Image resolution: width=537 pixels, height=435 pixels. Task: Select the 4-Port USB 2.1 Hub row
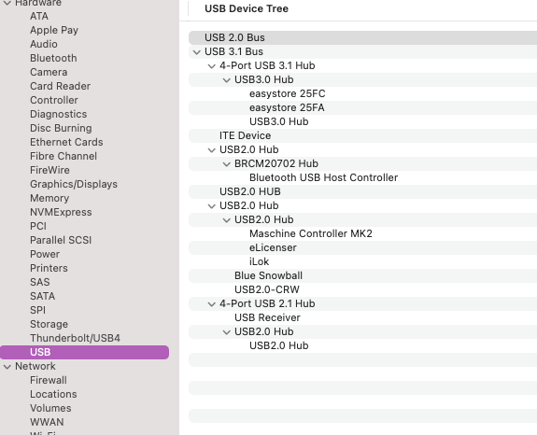[362, 304]
